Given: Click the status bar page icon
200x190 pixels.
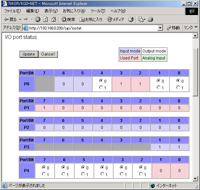Looking at the screenshot, I should 4,186.
